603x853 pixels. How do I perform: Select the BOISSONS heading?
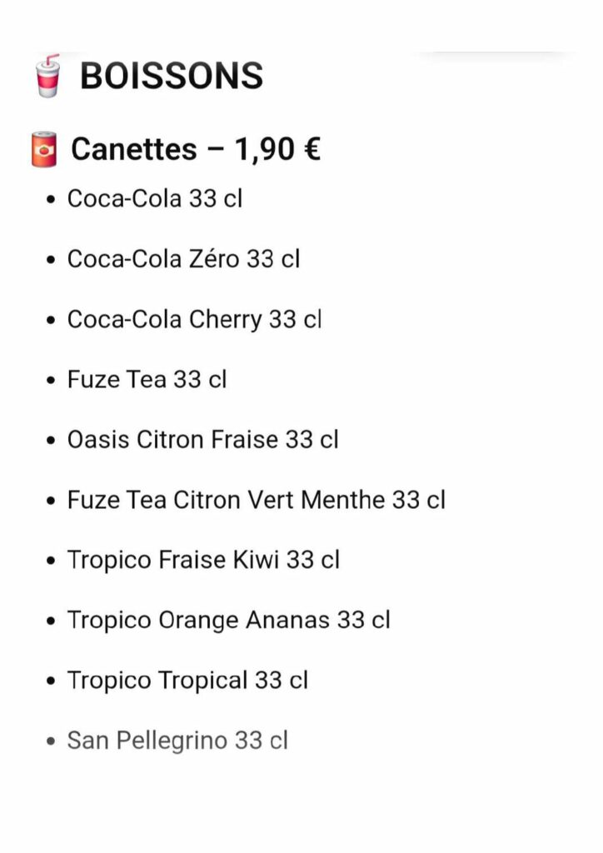point(172,76)
